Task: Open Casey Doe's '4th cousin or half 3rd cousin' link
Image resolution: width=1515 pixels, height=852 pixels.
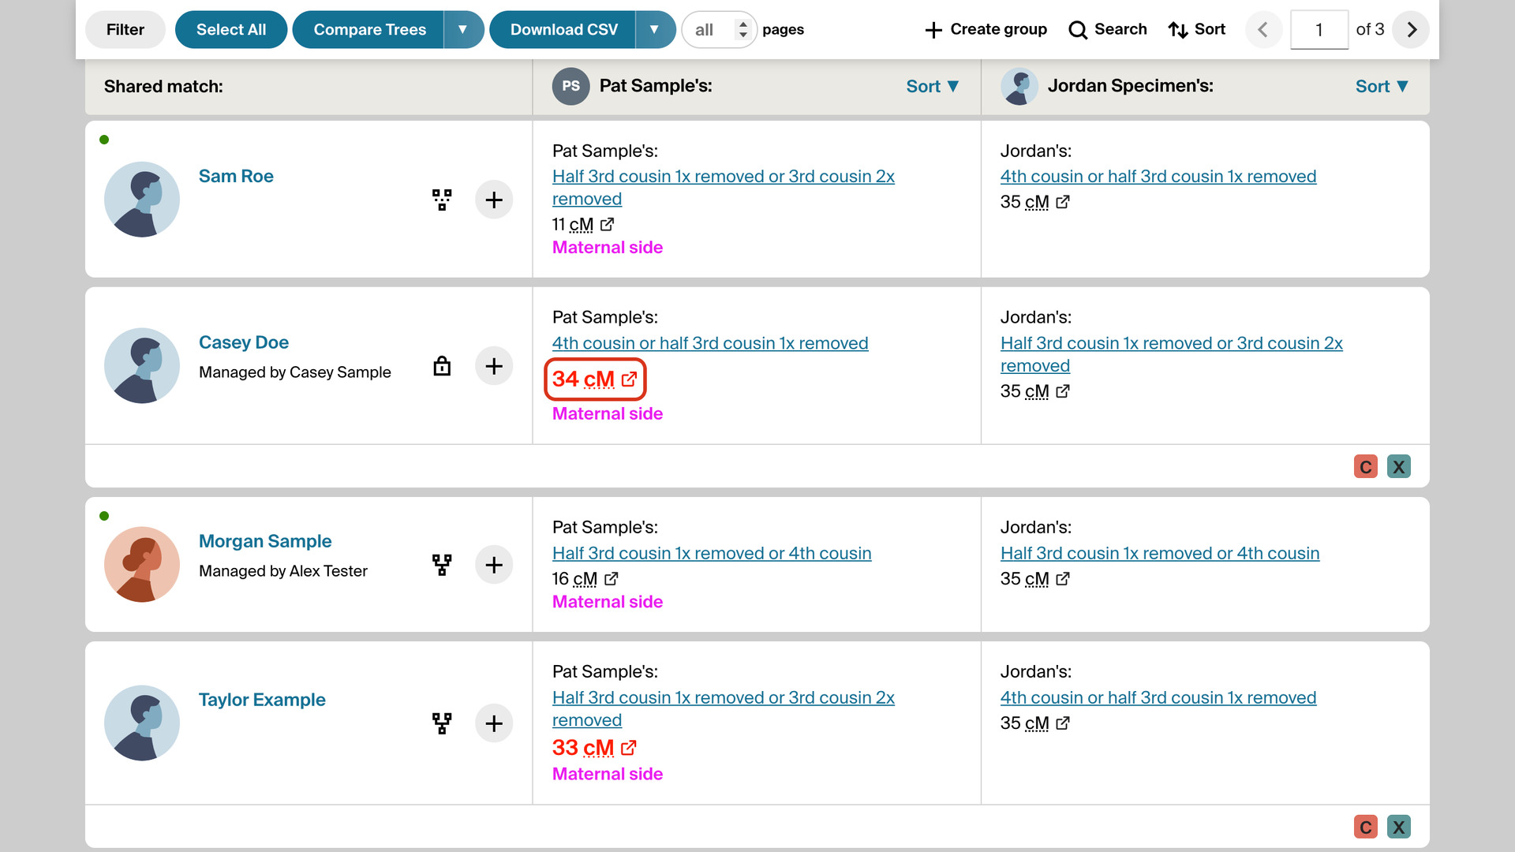Action: coord(710,344)
